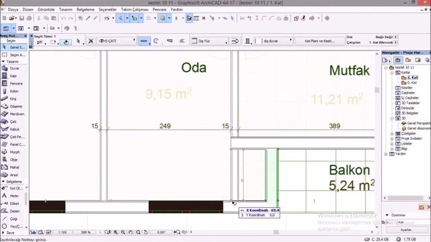Collapse the Katlar node in Navigator

click(392, 73)
